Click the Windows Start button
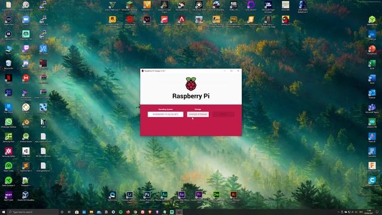 pyautogui.click(x=4, y=212)
